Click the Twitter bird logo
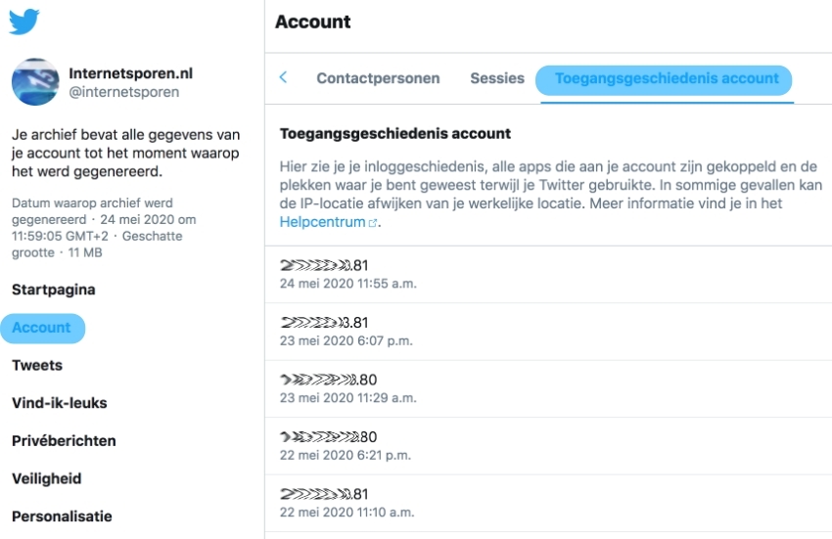Image resolution: width=832 pixels, height=539 pixels. pyautogui.click(x=24, y=22)
